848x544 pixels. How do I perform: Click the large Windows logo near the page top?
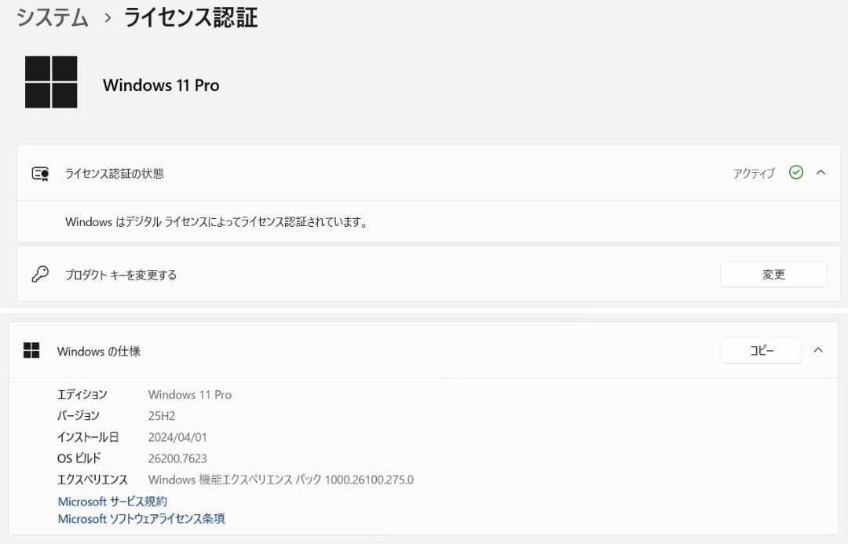(x=51, y=81)
